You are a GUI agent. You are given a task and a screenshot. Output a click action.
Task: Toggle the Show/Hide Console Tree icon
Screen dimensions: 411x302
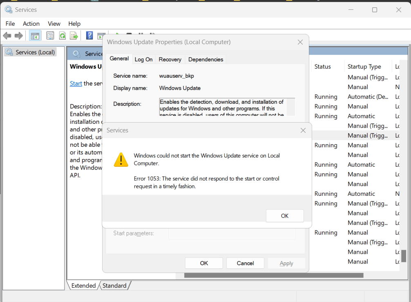pyautogui.click(x=35, y=36)
